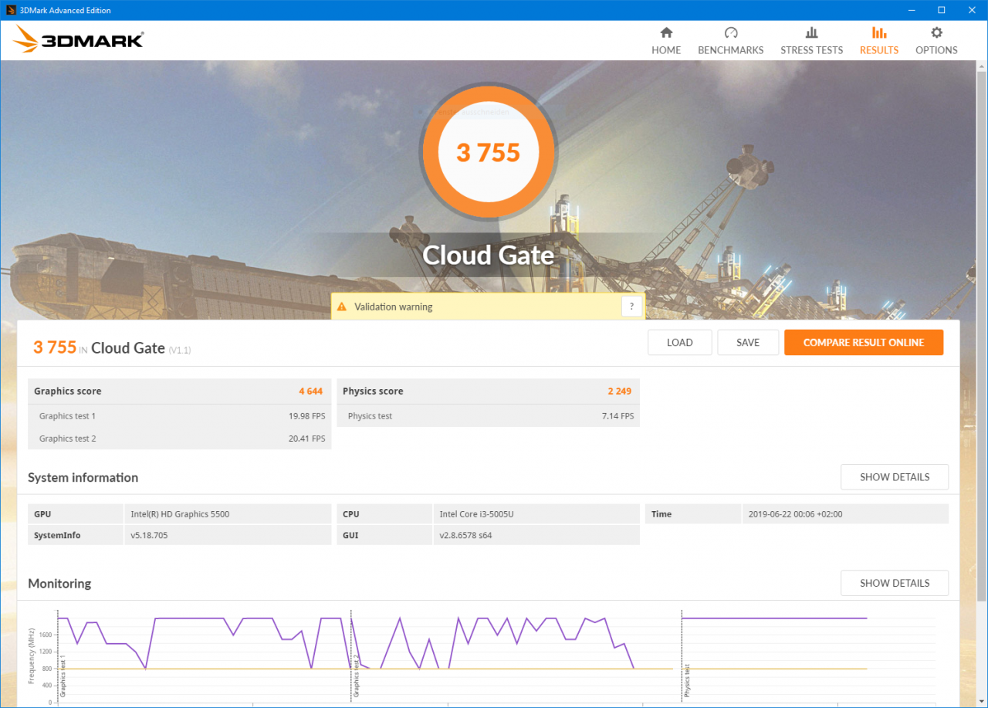Click the Validation warning help question mark
The width and height of the screenshot is (988, 708).
point(631,307)
